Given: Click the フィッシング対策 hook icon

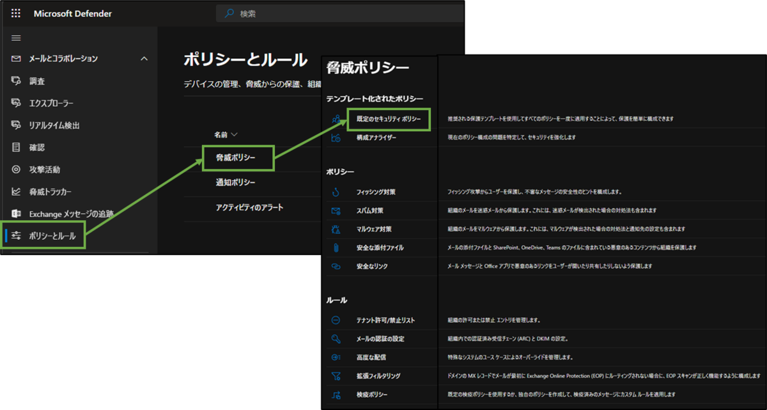Looking at the screenshot, I should coord(336,192).
